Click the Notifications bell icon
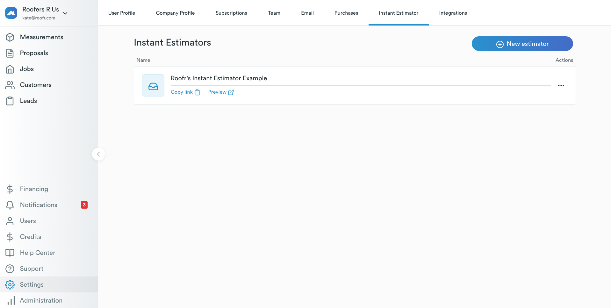This screenshot has width=611, height=308. (x=10, y=205)
